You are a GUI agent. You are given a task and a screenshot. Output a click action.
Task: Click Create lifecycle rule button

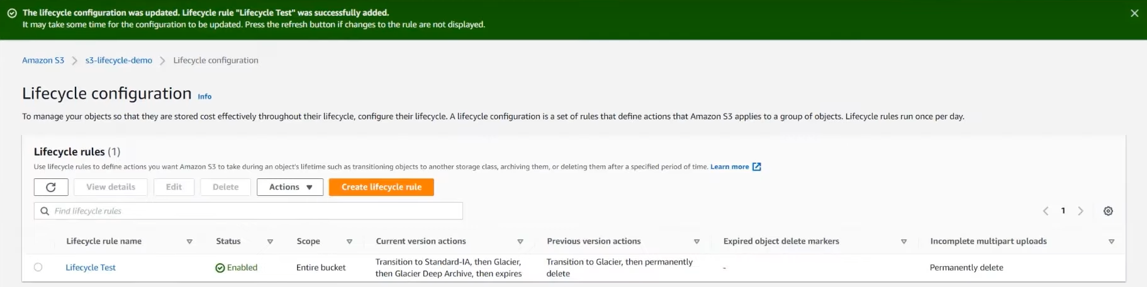(381, 187)
